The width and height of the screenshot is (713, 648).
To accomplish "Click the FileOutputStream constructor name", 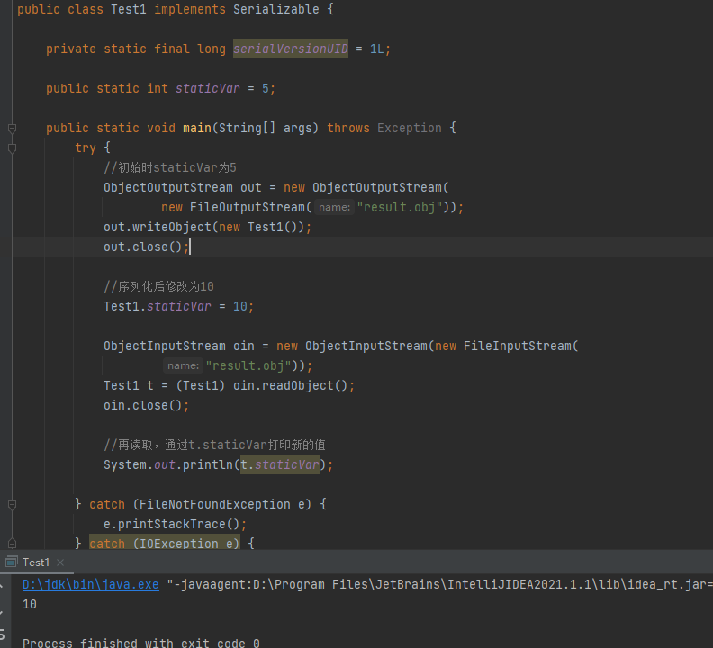I will point(248,207).
